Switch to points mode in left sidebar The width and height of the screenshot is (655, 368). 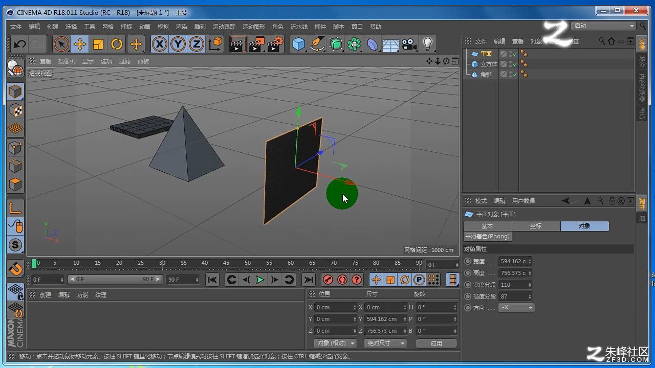point(15,148)
